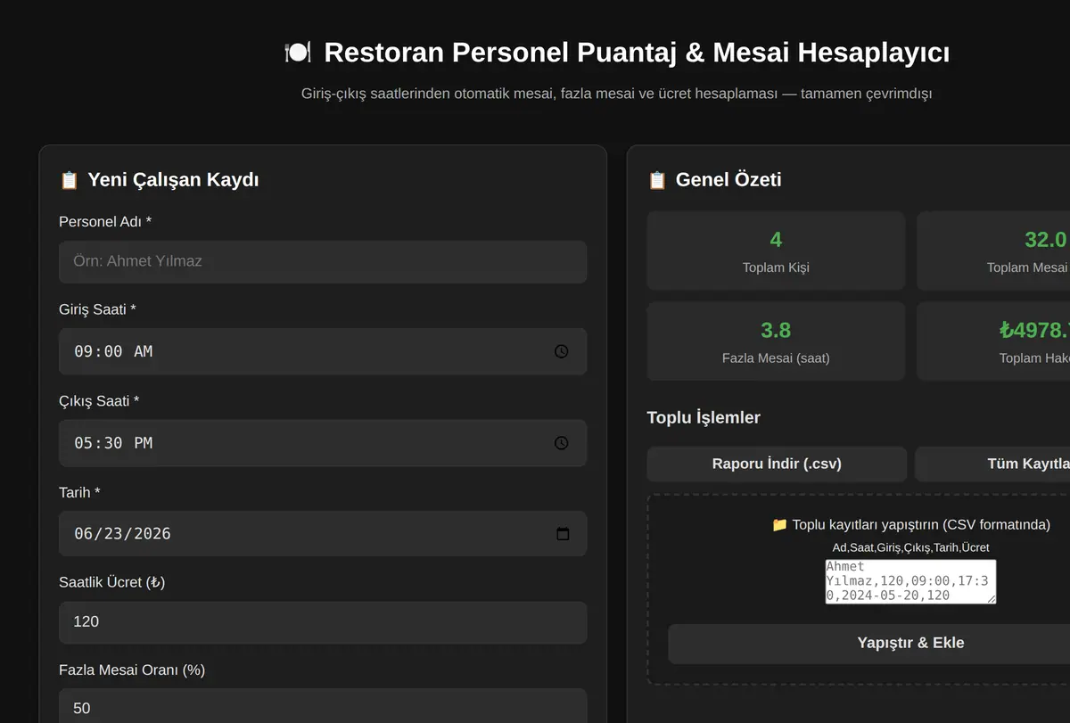The height and width of the screenshot is (723, 1070).
Task: Click the Fazla Mesai Oranı (%) label
Action: tap(132, 670)
